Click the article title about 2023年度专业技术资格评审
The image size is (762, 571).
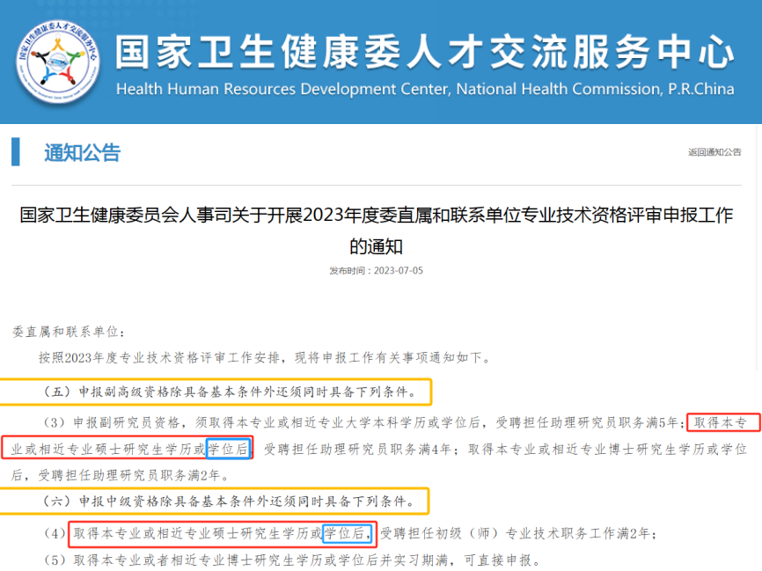coord(376,231)
